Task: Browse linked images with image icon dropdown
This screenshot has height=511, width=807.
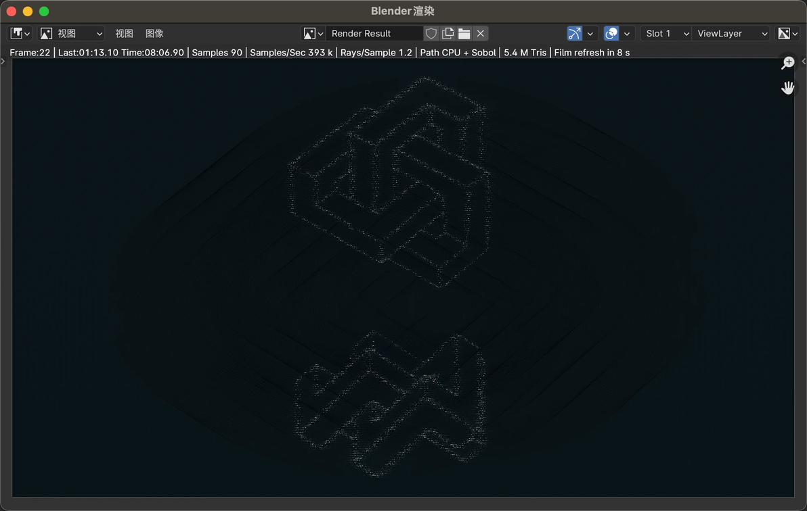Action: pos(313,33)
